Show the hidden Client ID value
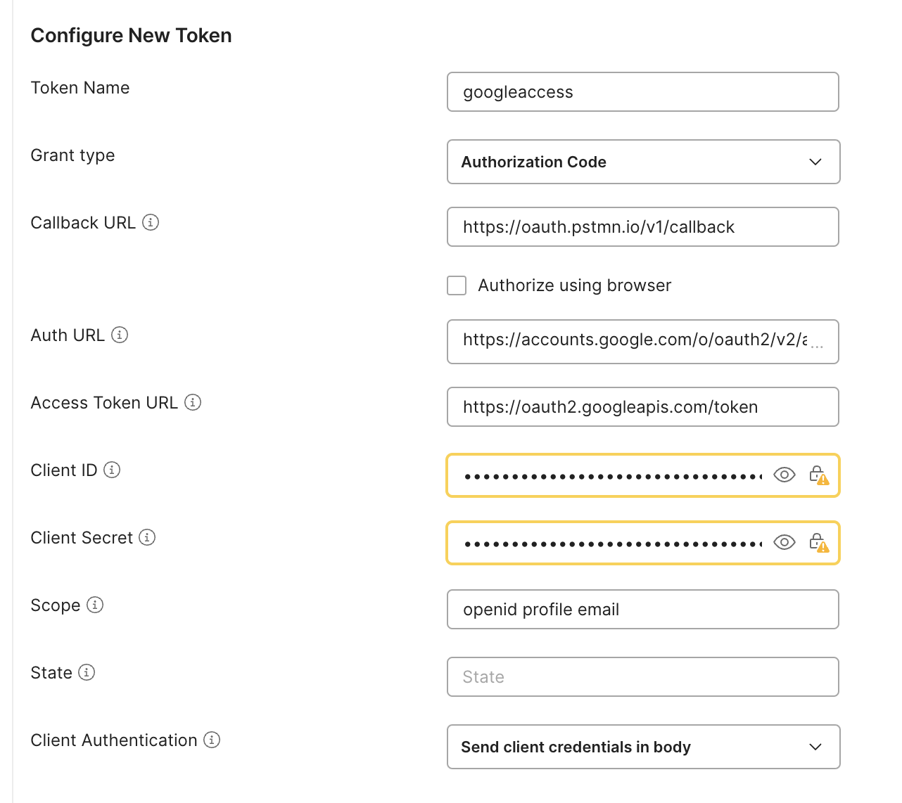 [x=784, y=475]
